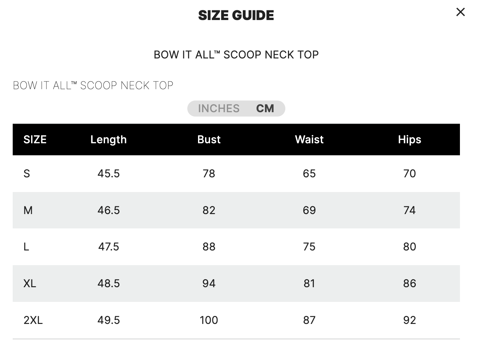Select the M size row label
The height and width of the screenshot is (362, 479).
tap(28, 210)
